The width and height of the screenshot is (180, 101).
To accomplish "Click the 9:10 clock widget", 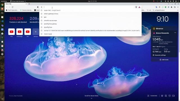I will click(163, 19).
